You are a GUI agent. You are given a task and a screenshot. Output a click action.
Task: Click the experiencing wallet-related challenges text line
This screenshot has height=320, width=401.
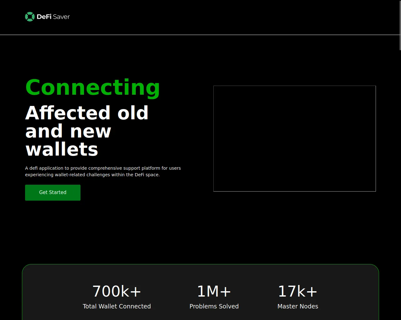tap(92, 175)
